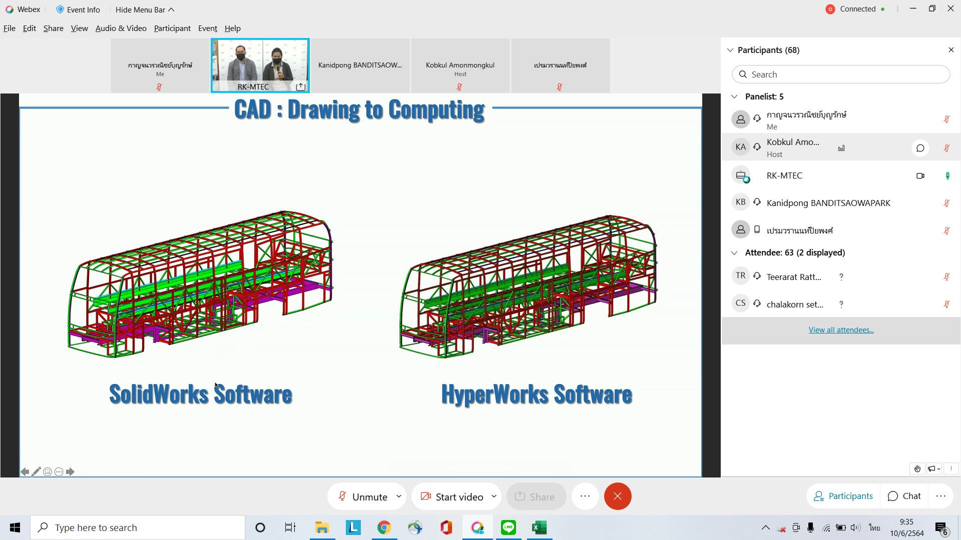Close the Participants panel
This screenshot has width=961, height=540.
(x=951, y=50)
